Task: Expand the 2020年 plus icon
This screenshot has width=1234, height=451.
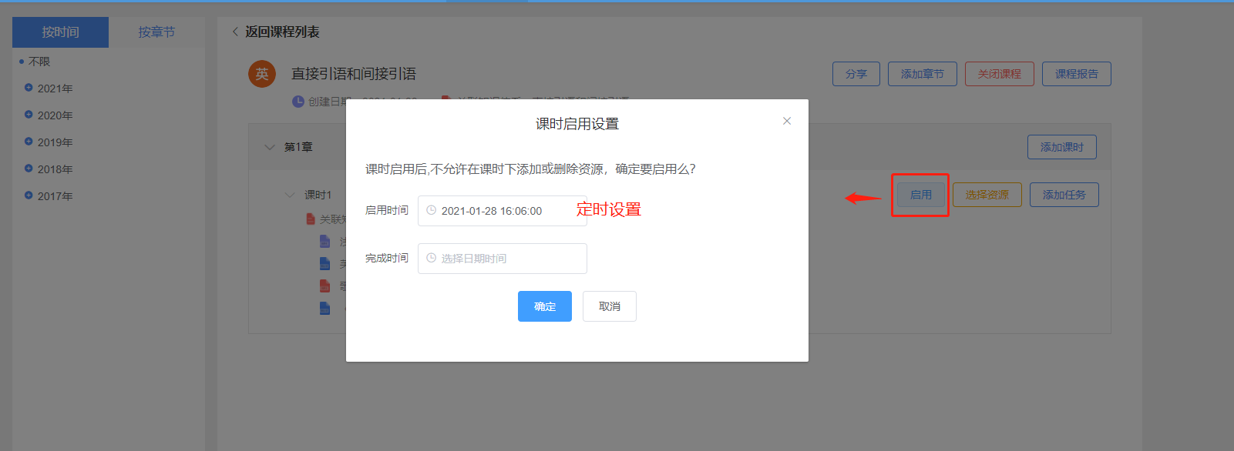Action: (x=29, y=115)
